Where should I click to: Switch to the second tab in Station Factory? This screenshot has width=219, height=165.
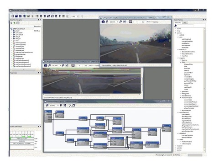pos(185,23)
